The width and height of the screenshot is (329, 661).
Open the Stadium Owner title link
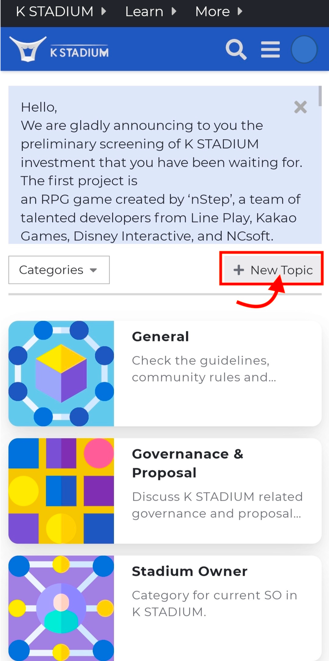tap(189, 571)
